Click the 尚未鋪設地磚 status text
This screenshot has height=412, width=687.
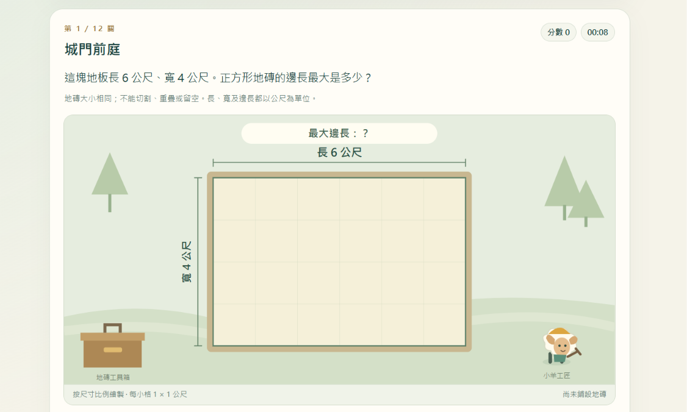(x=584, y=394)
